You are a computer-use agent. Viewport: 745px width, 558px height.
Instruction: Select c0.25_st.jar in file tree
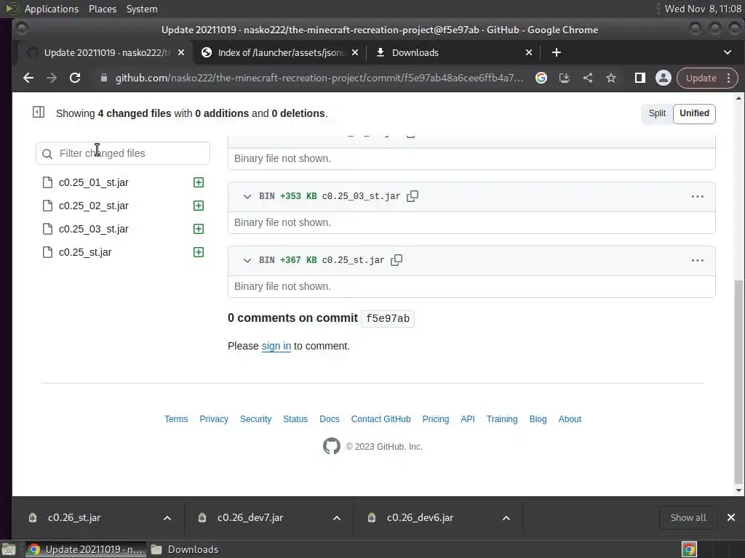[x=85, y=252]
